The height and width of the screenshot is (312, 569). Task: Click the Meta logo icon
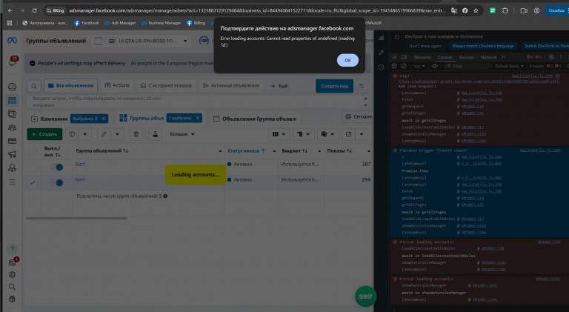pyautogui.click(x=12, y=41)
